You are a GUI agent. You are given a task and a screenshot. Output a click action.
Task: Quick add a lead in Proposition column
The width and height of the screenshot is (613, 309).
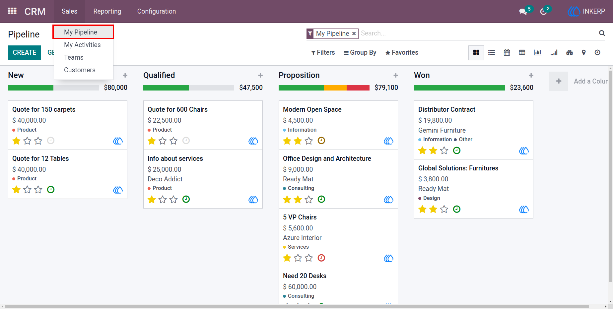(396, 76)
